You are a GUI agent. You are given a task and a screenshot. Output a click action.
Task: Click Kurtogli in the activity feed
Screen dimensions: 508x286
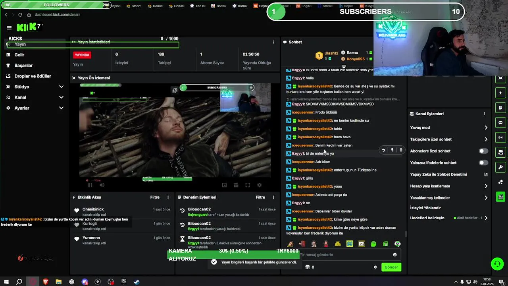[89, 224]
